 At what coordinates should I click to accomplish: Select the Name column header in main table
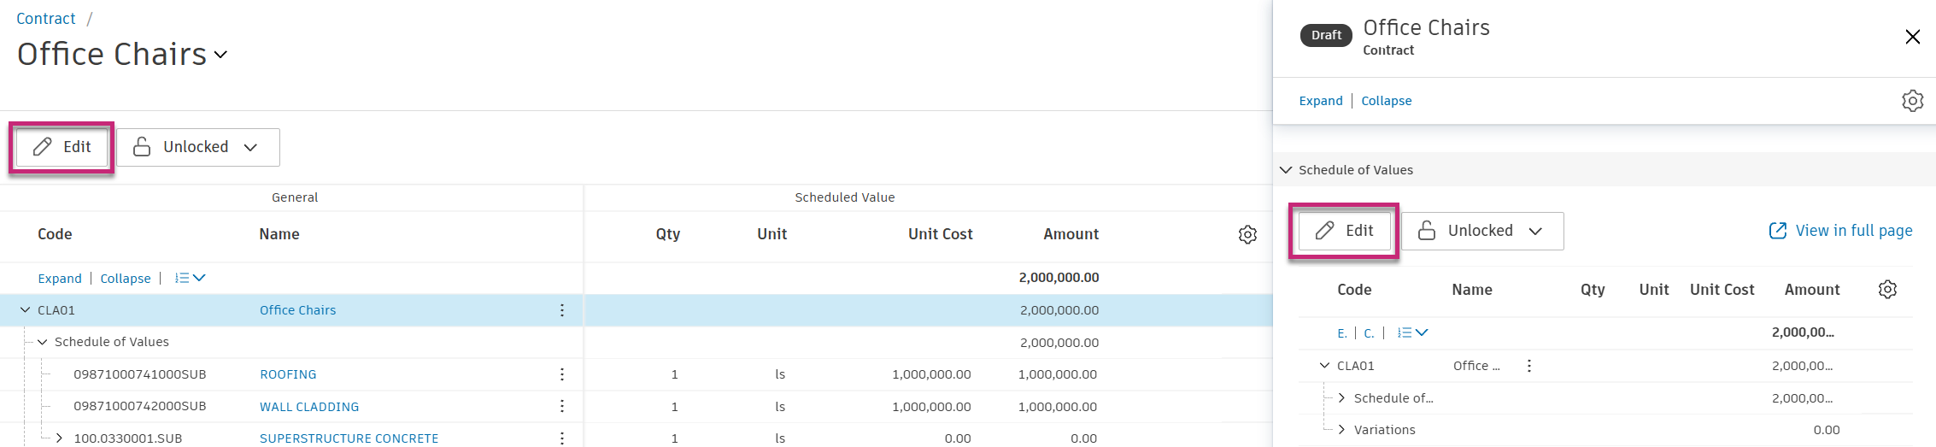[x=279, y=234]
